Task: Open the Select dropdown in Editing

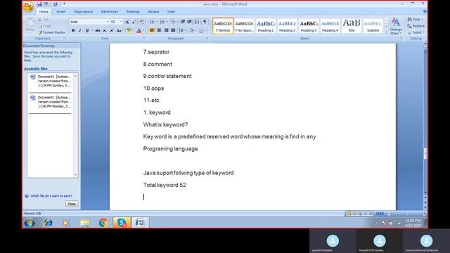Action: 416,33
